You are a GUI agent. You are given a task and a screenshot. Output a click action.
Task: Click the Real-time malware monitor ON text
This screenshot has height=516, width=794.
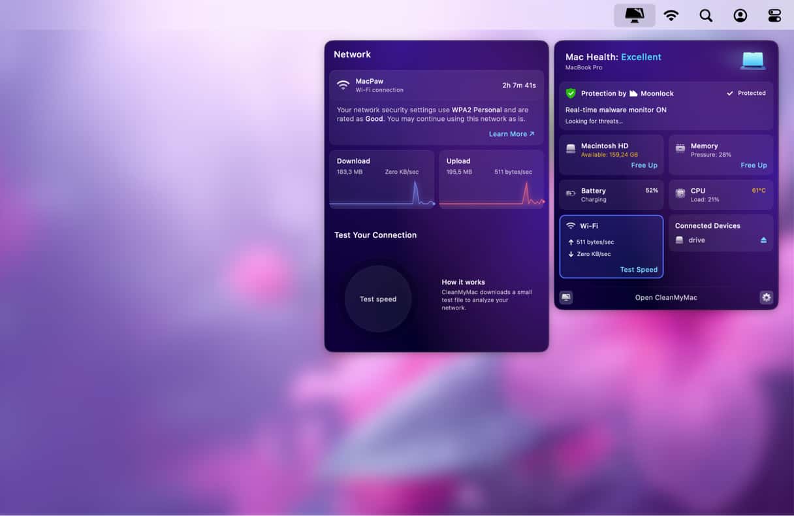click(616, 110)
